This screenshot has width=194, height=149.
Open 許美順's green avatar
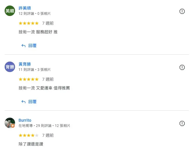tap(10, 11)
